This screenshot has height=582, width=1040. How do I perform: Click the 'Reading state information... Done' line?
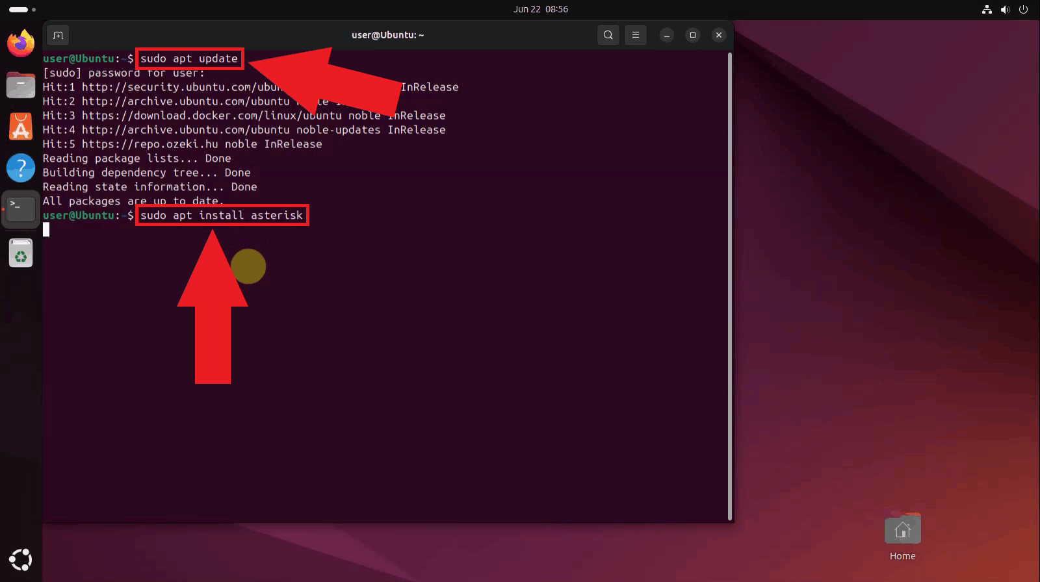pos(150,187)
